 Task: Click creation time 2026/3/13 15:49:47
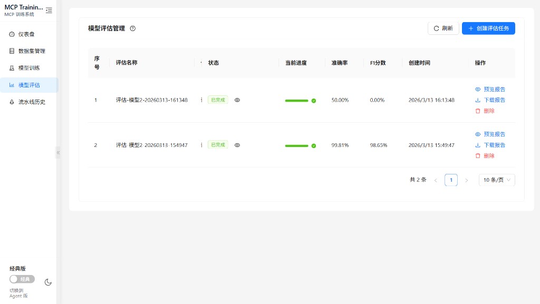click(431, 145)
